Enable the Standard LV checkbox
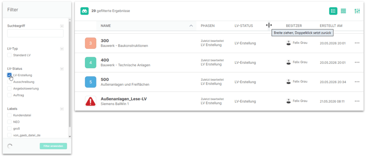366x157 pixels. click(9, 55)
